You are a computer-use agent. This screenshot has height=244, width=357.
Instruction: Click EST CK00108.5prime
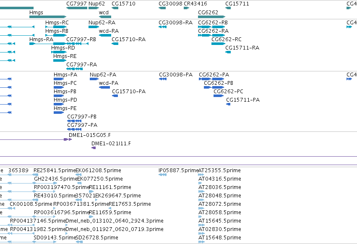click(x=31, y=205)
